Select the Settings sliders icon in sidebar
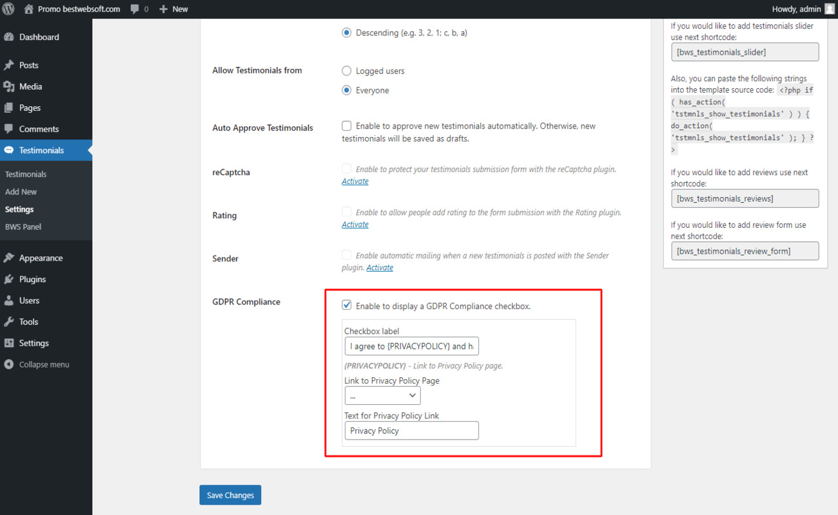Viewport: 838px width, 515px height. 9,343
